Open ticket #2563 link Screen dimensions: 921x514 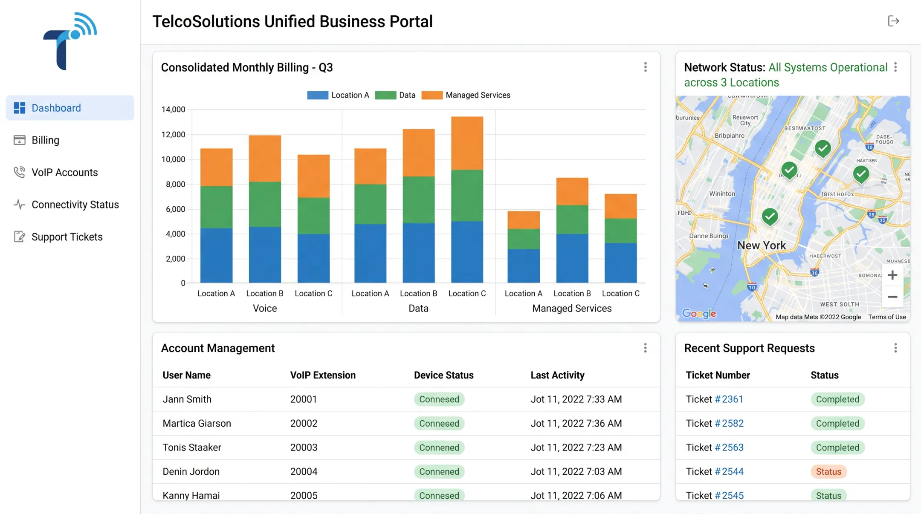pyautogui.click(x=729, y=448)
